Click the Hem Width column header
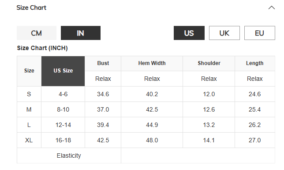Image resolution: width=284 pixels, height=170 pixels. (152, 63)
